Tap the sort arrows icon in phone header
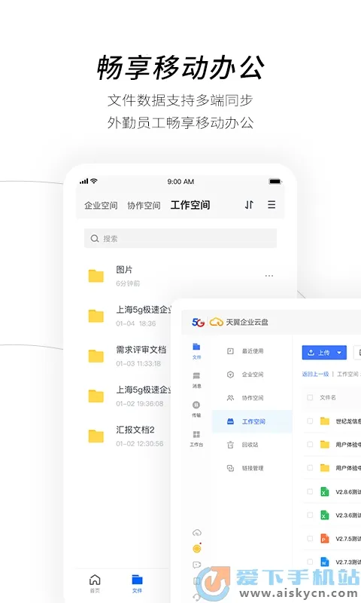 point(249,204)
